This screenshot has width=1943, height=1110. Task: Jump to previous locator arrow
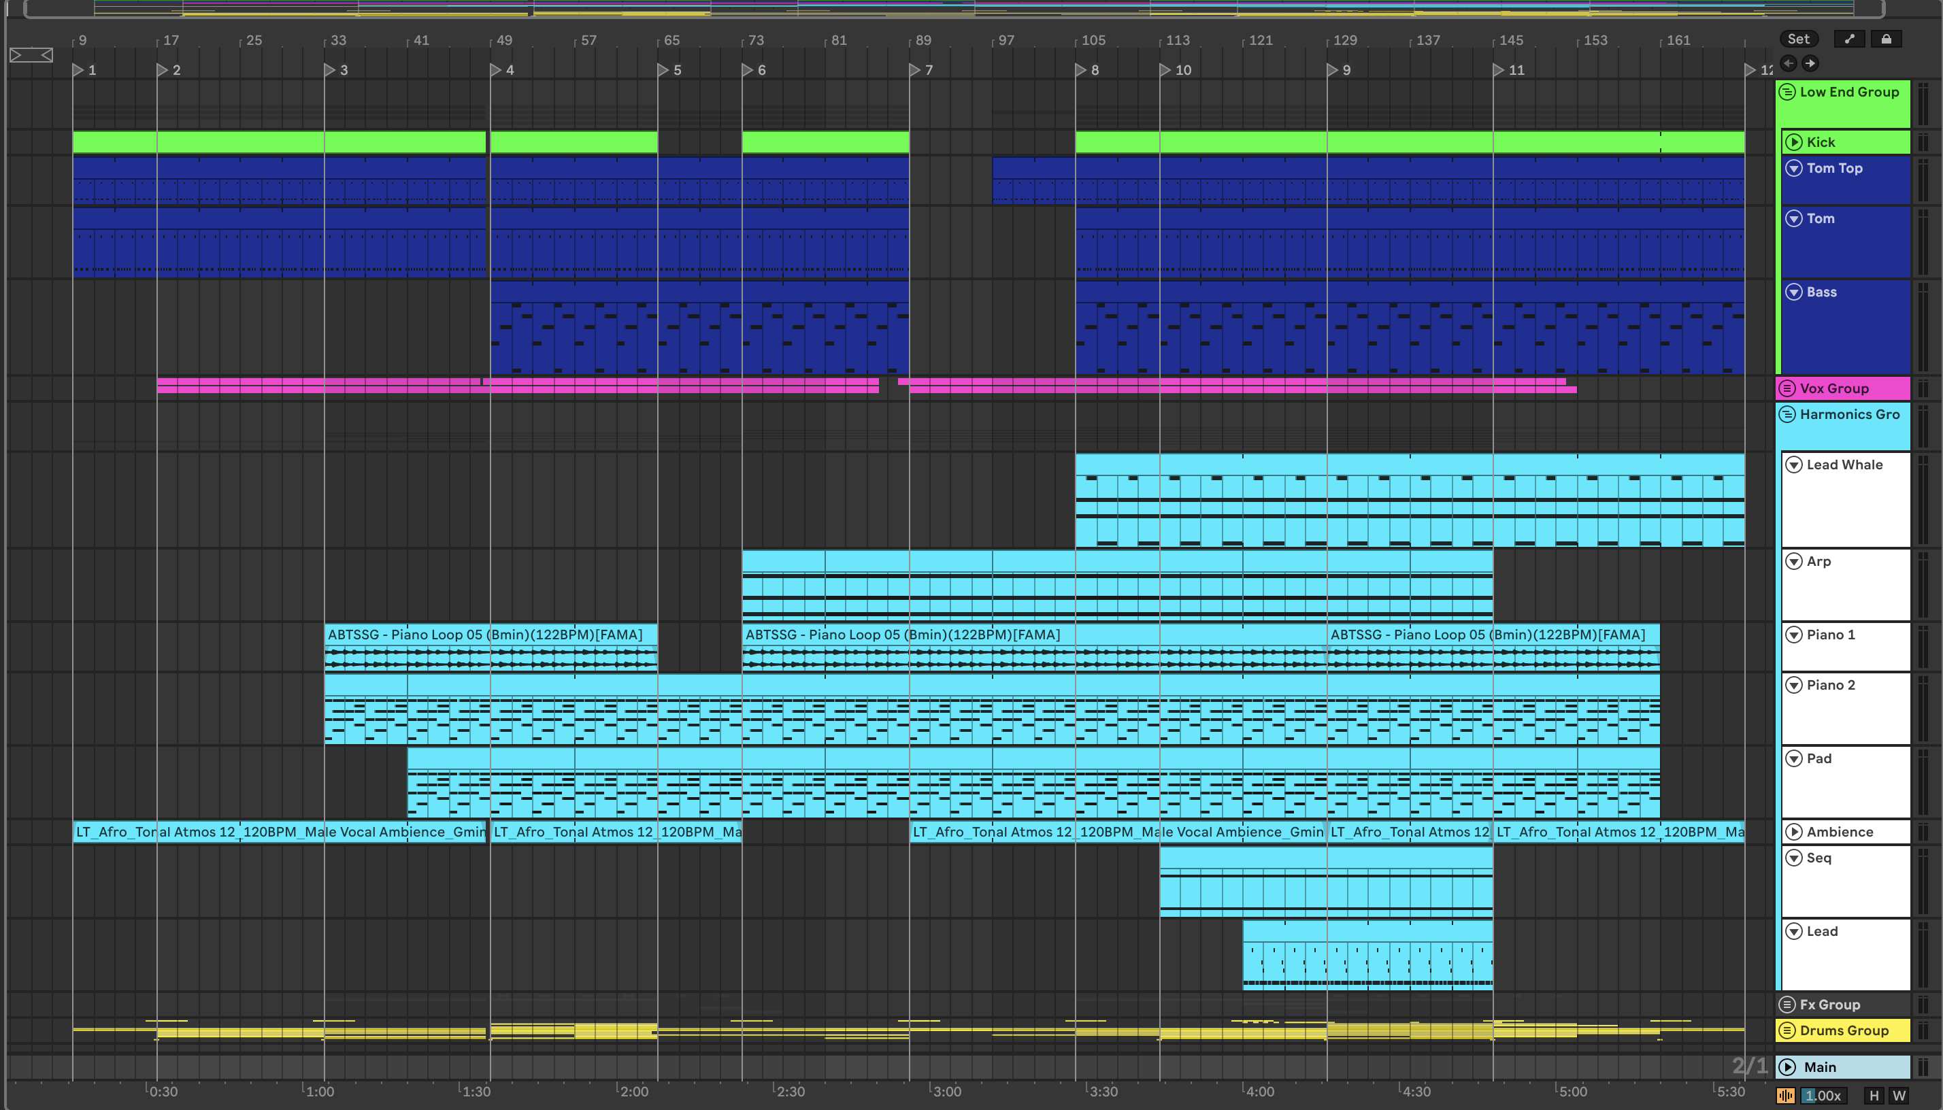coord(1788,63)
